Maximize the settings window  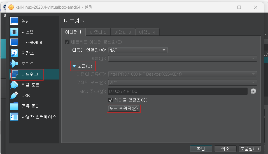tap(239, 7)
